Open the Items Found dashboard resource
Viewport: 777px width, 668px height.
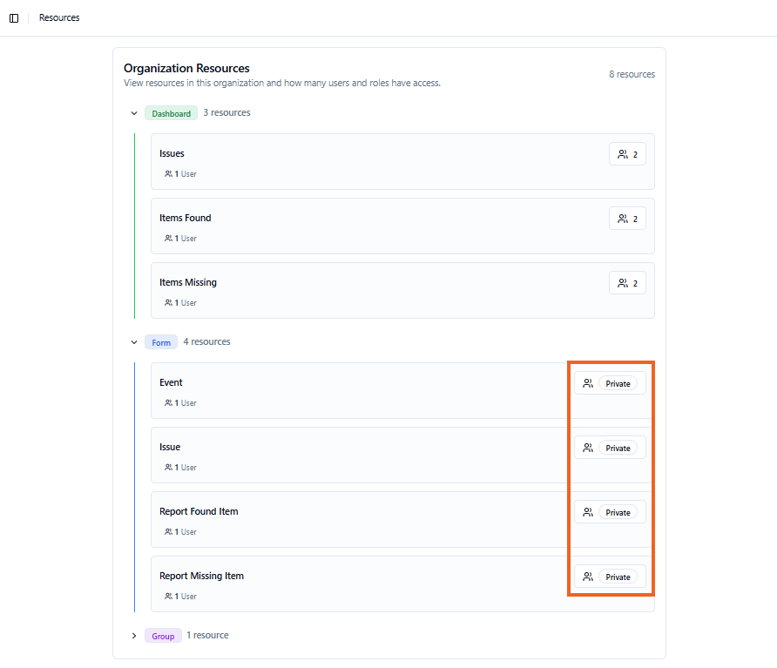pos(185,219)
